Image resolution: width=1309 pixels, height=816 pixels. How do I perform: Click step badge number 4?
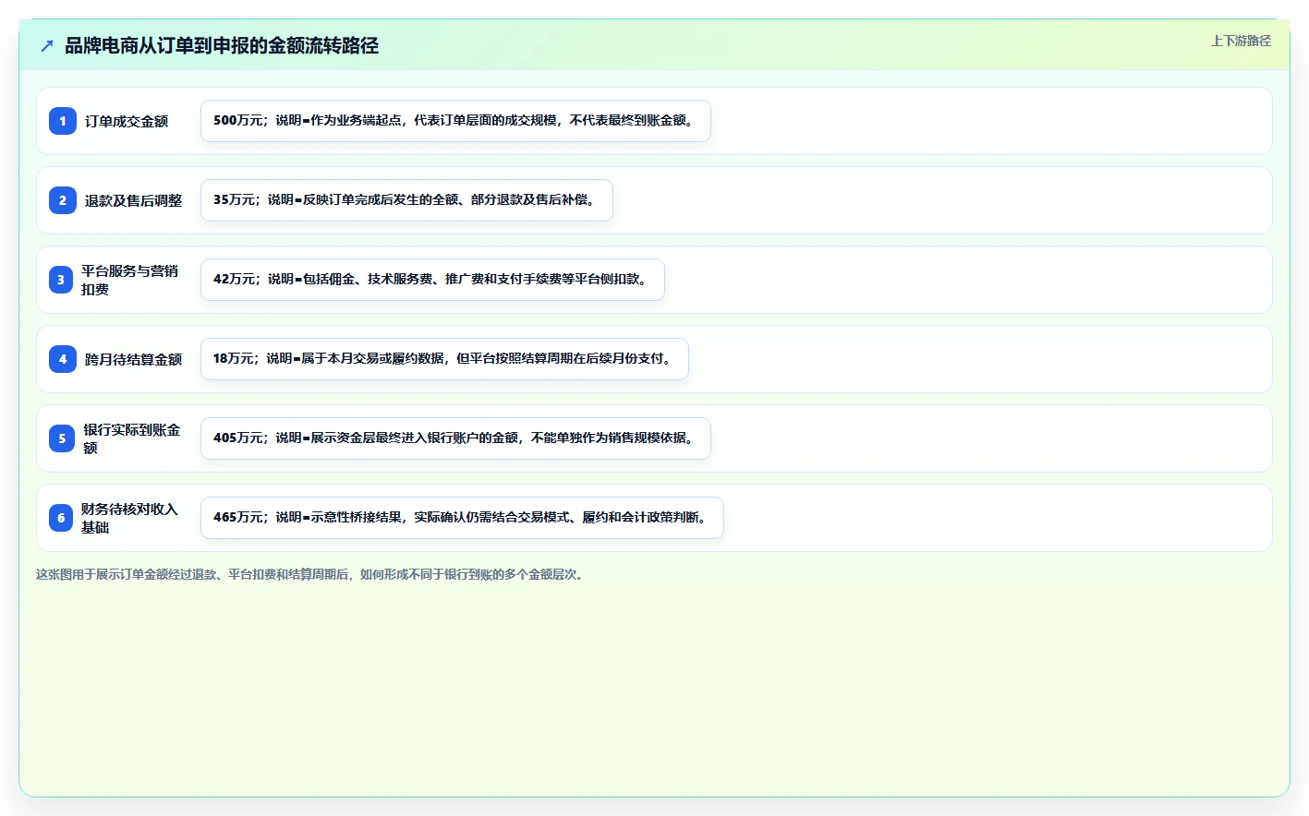(x=63, y=359)
